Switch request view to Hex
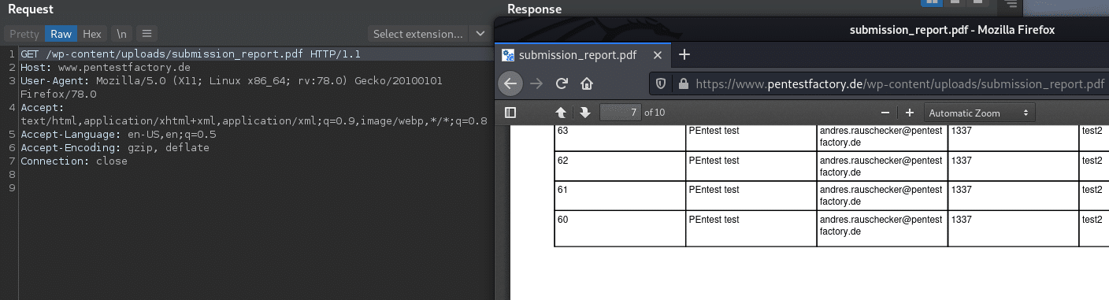 (x=92, y=34)
